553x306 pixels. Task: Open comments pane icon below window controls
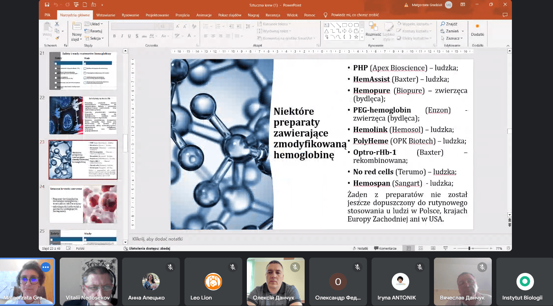[505, 15]
